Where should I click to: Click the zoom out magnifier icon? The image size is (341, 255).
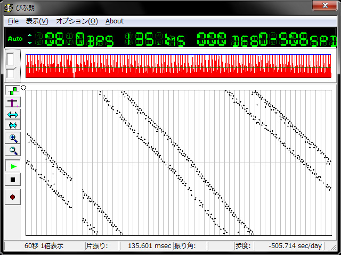click(13, 151)
